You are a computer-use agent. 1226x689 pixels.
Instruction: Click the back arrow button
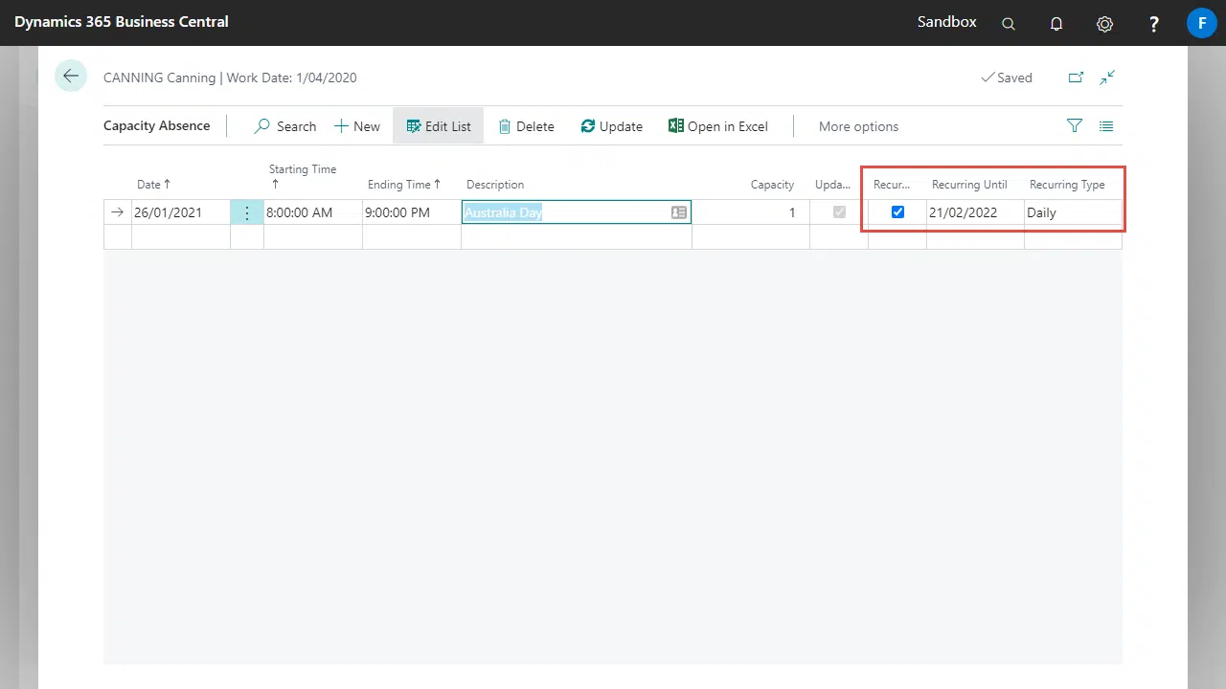pos(71,77)
